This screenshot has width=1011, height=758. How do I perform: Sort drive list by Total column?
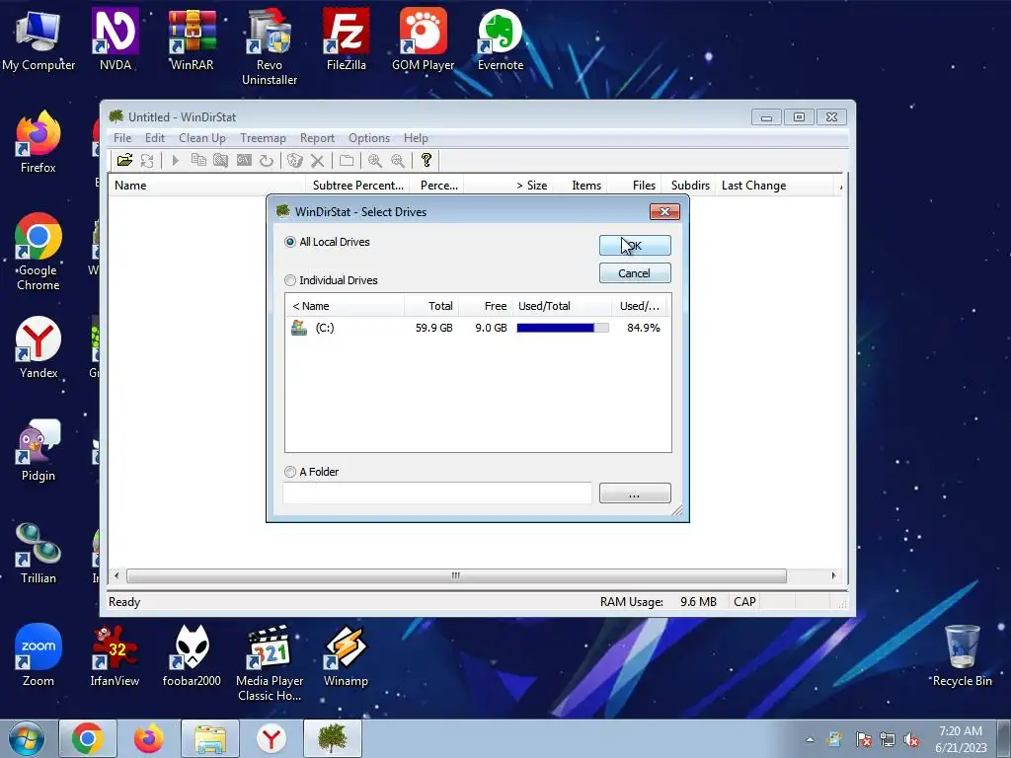tap(431, 306)
